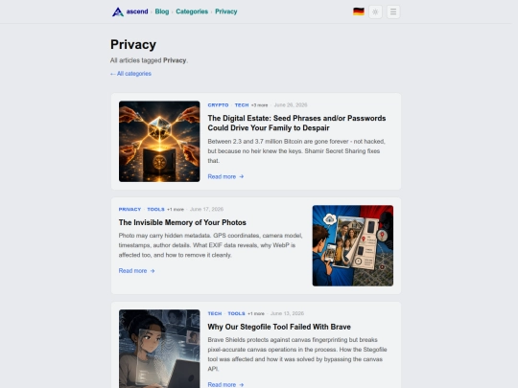Expand +1 more tags on Stegofile card
Screen dimensions: 518x388
pos(256,314)
